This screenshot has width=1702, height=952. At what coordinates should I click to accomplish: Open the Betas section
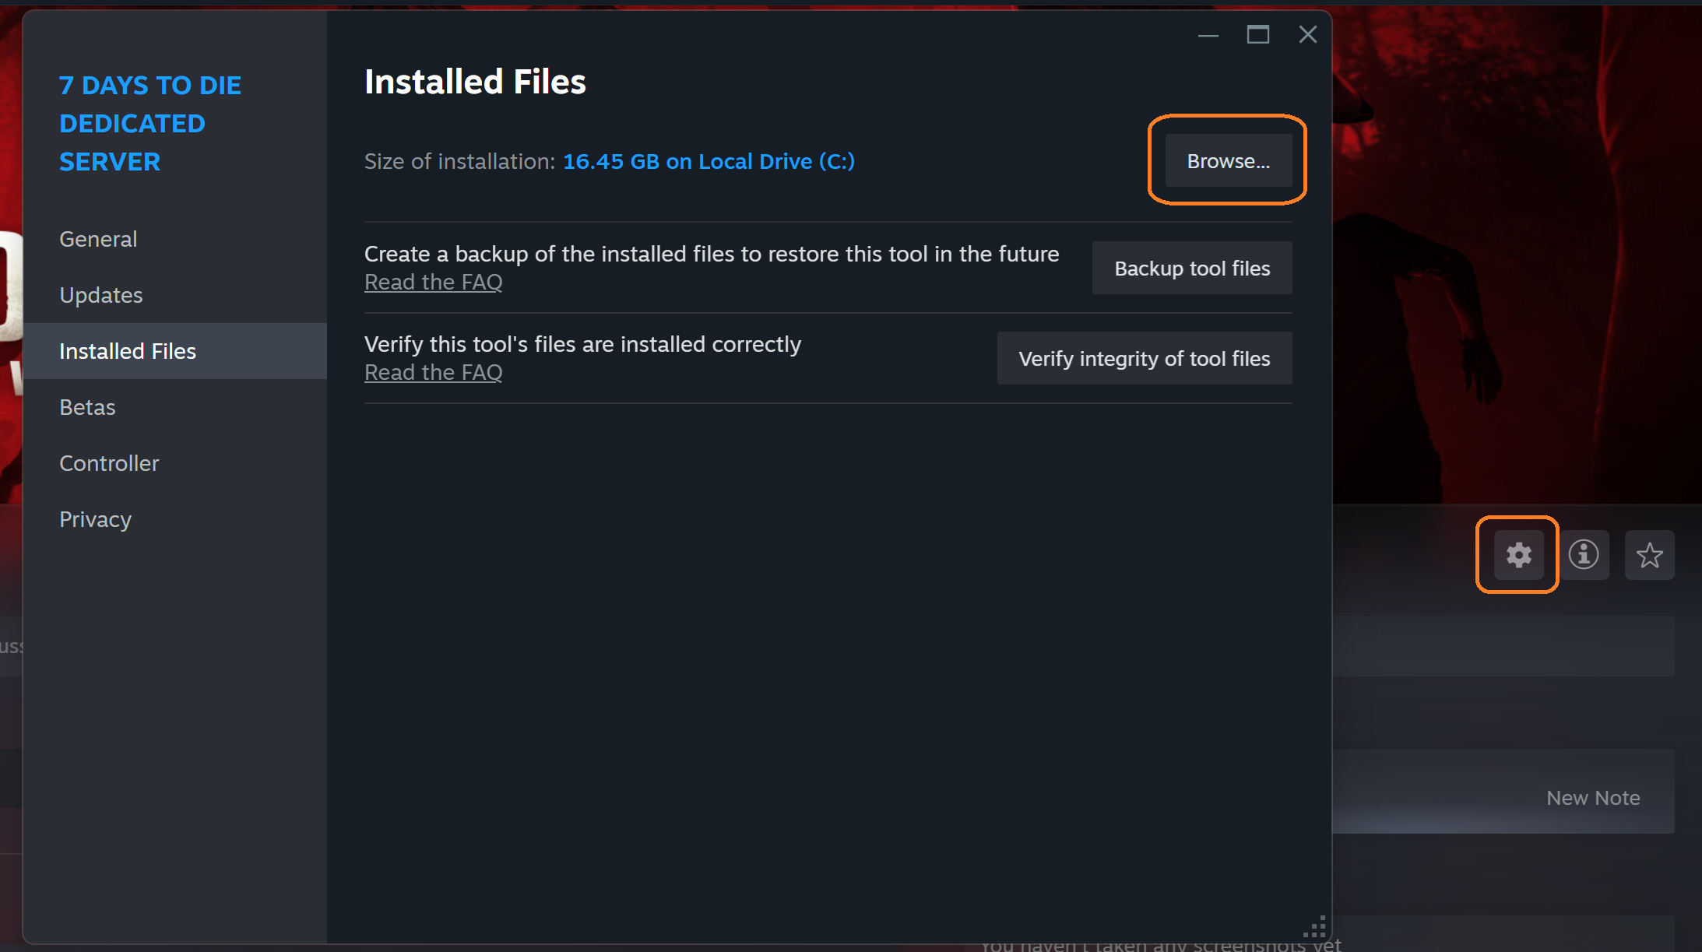click(86, 407)
